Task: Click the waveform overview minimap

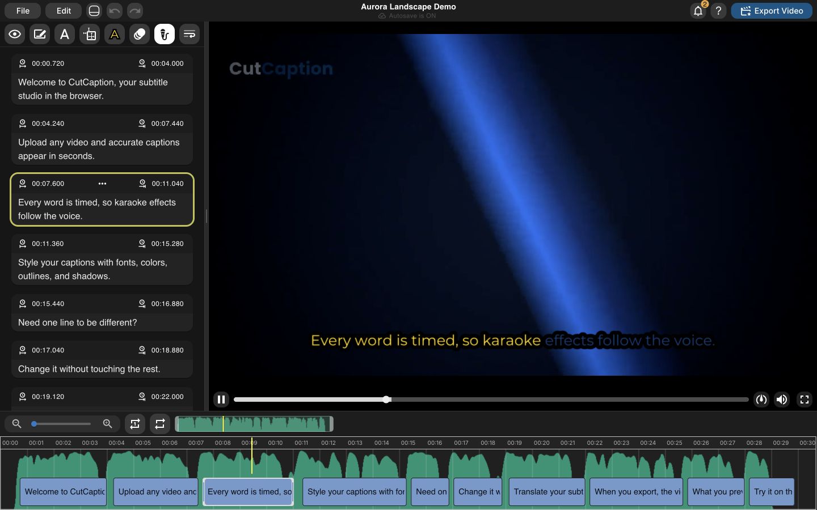Action: pos(254,424)
